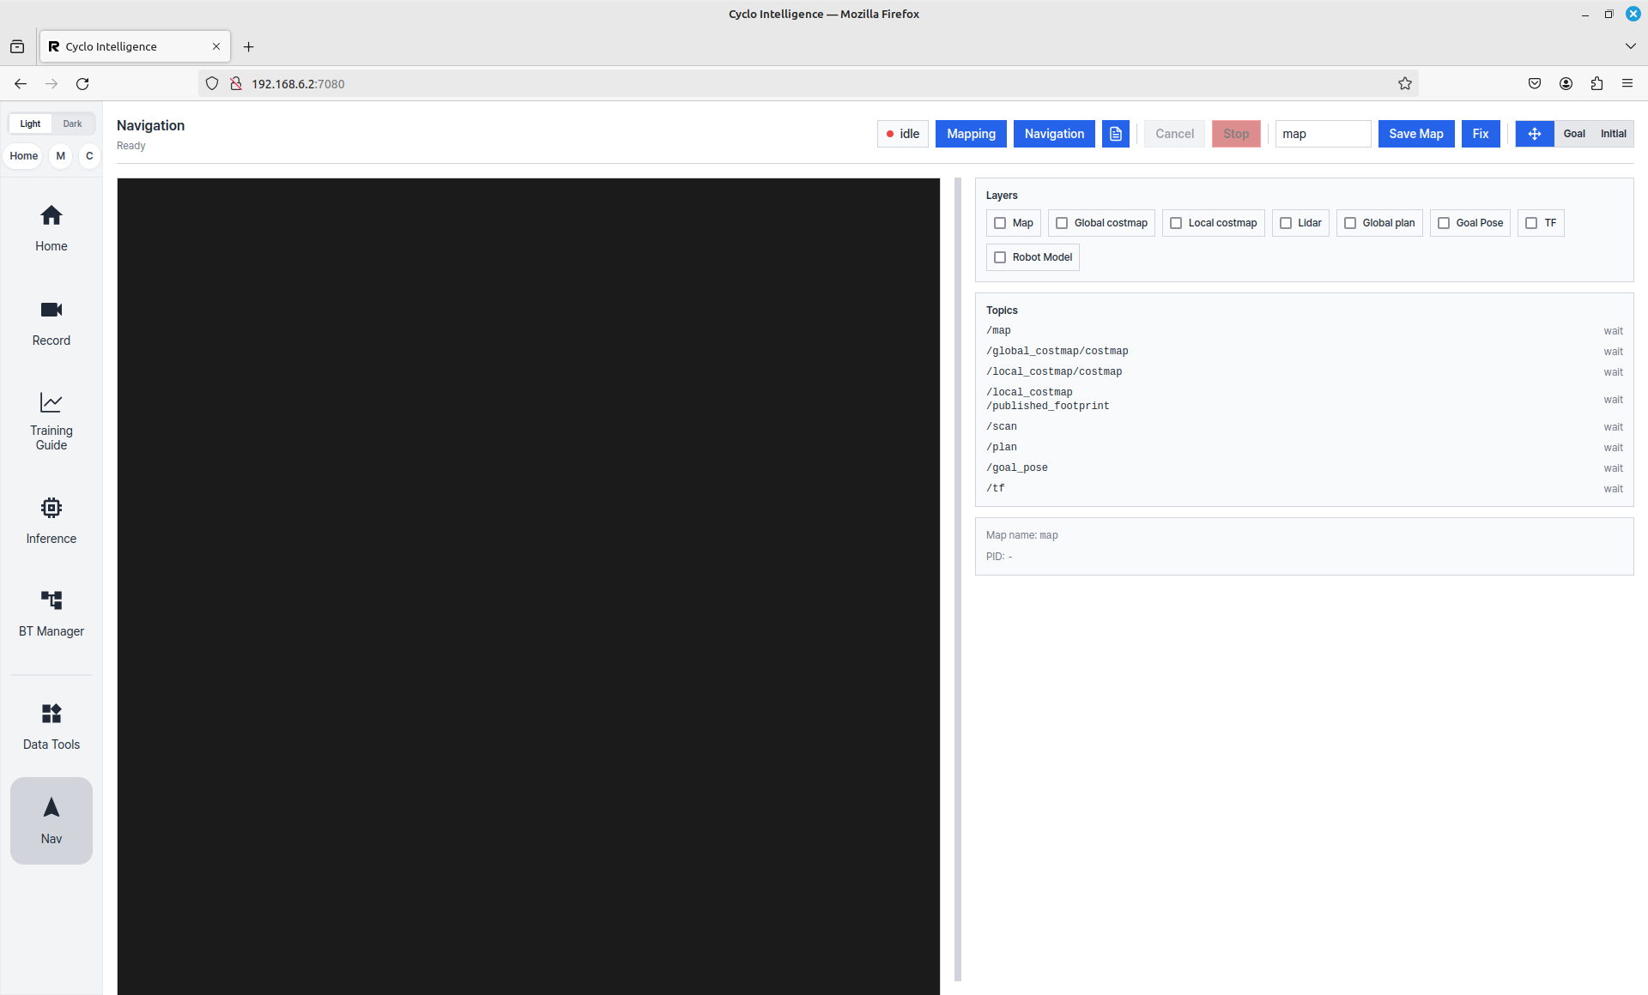
Task: Click the /tf topic row
Action: coord(1305,489)
